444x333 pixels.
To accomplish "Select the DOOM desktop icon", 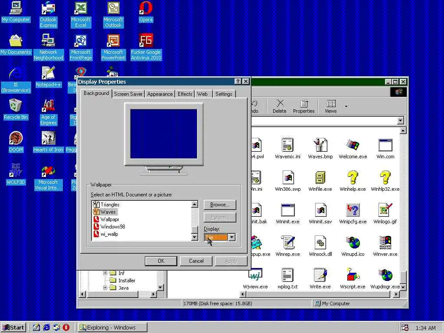I will (16, 142).
